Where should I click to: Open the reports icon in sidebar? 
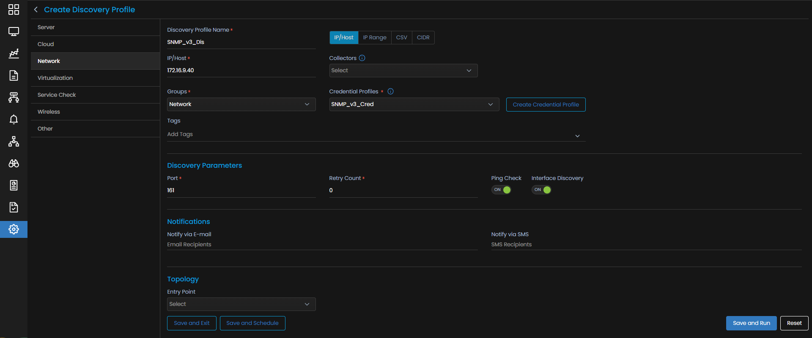point(14,185)
